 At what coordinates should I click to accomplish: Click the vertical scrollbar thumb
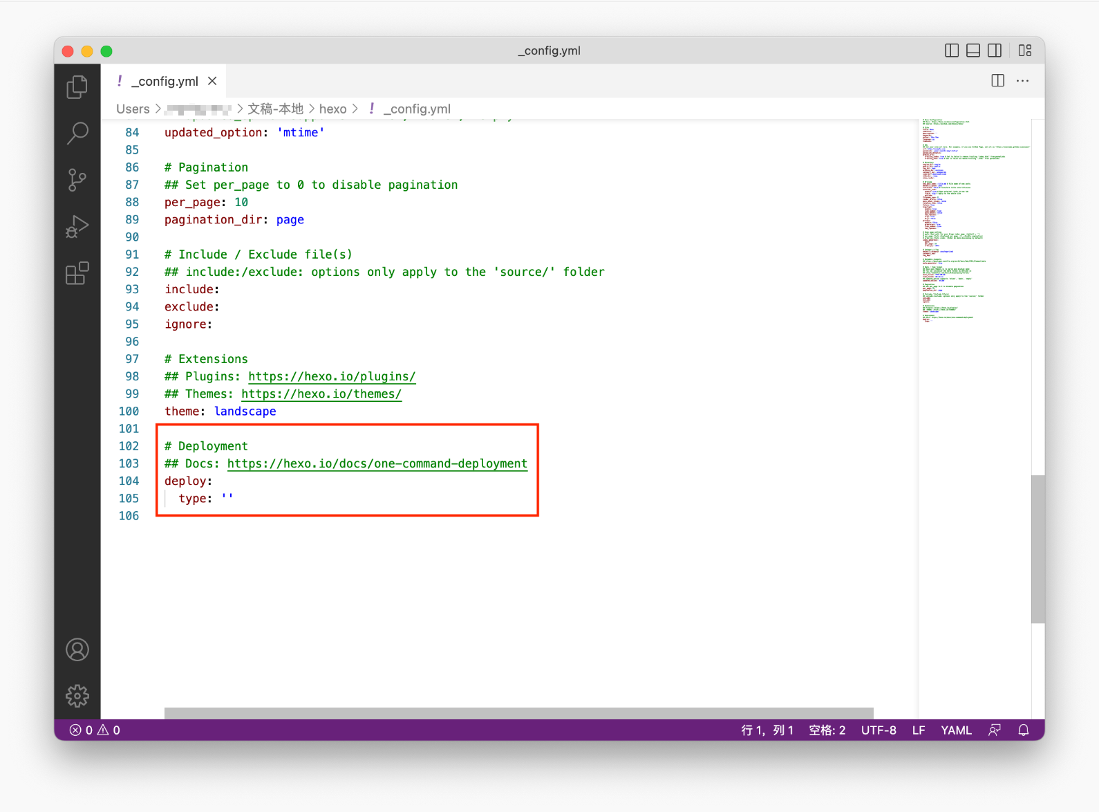click(1037, 549)
